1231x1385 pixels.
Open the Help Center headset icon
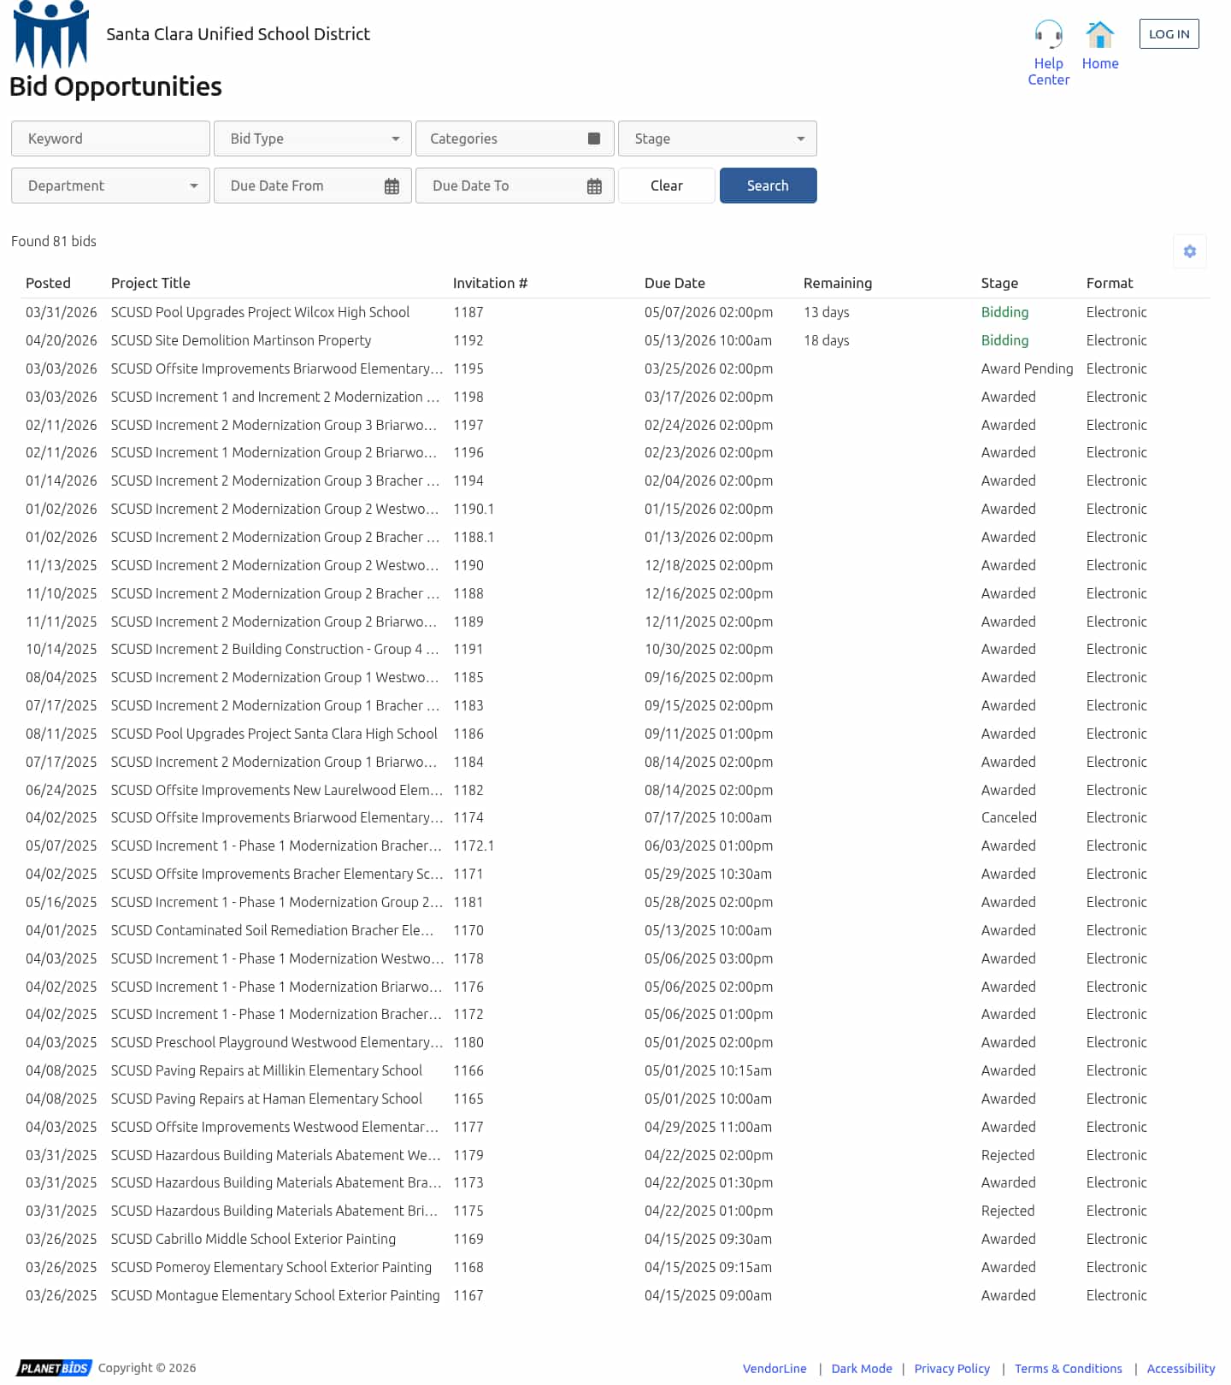click(1048, 35)
